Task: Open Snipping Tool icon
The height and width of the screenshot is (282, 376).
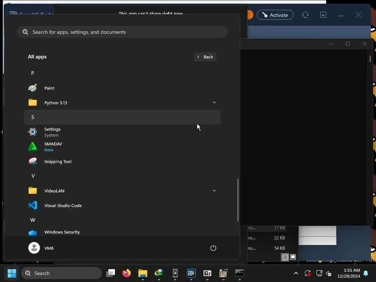Action: point(33,162)
